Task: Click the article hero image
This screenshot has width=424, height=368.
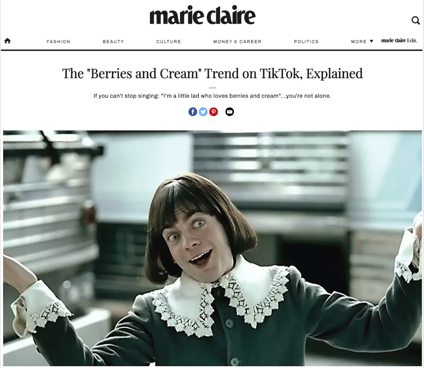Action: click(212, 248)
